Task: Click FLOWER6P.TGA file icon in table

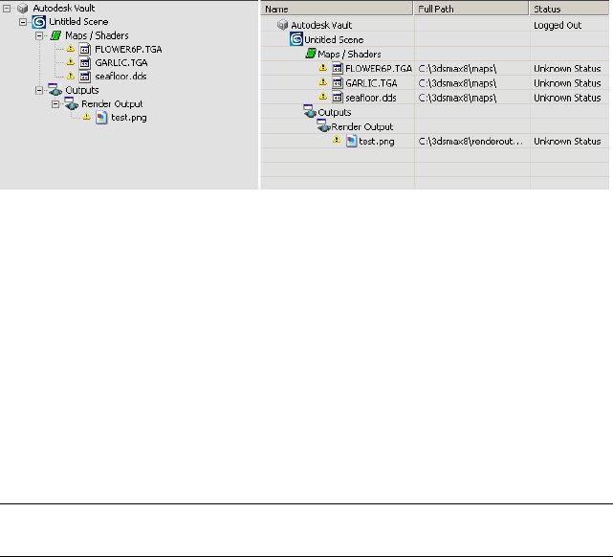Action: (338, 69)
